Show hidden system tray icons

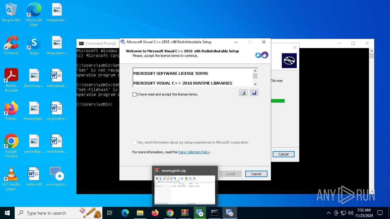(328, 213)
